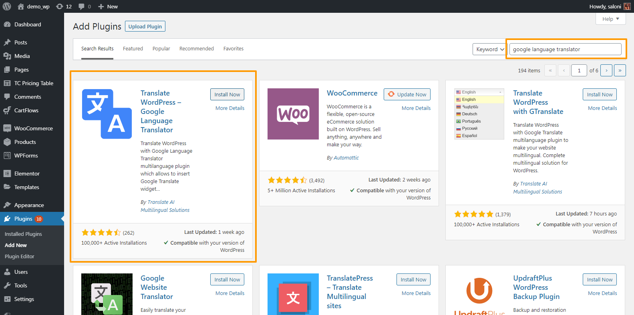The image size is (634, 315).
Task: Open Pages menu item
Action: click(x=32, y=70)
